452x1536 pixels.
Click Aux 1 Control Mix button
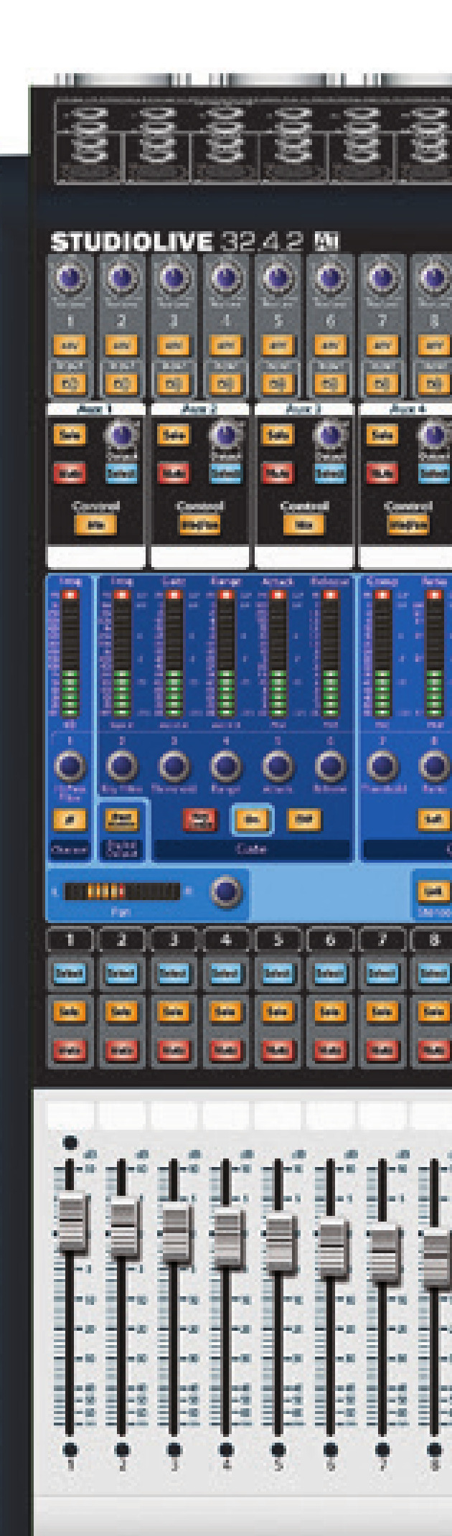click(95, 525)
